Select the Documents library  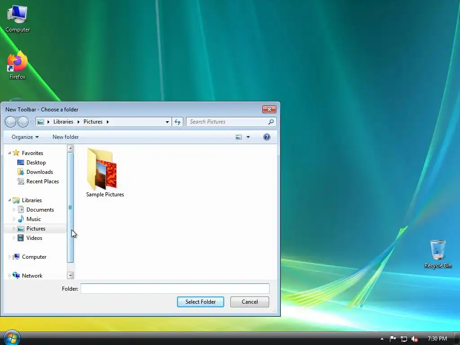pos(40,209)
